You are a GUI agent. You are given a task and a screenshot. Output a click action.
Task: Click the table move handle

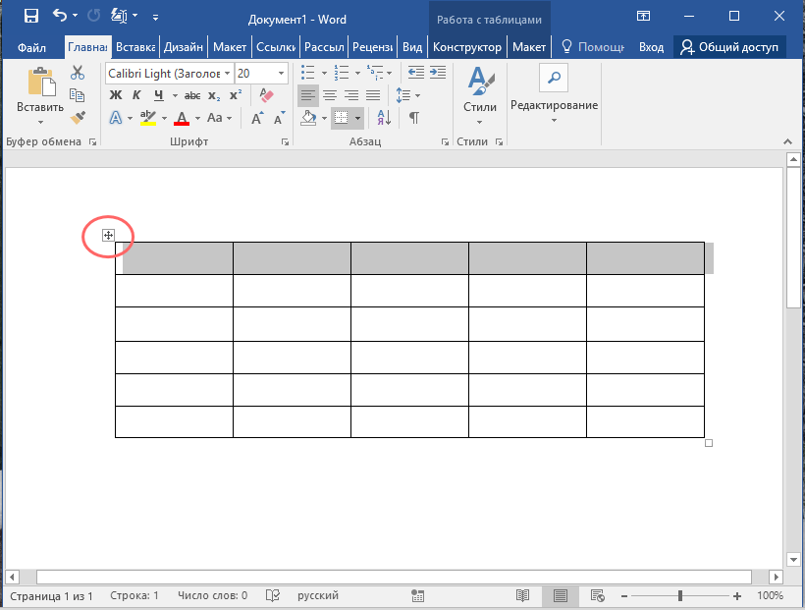pos(109,235)
